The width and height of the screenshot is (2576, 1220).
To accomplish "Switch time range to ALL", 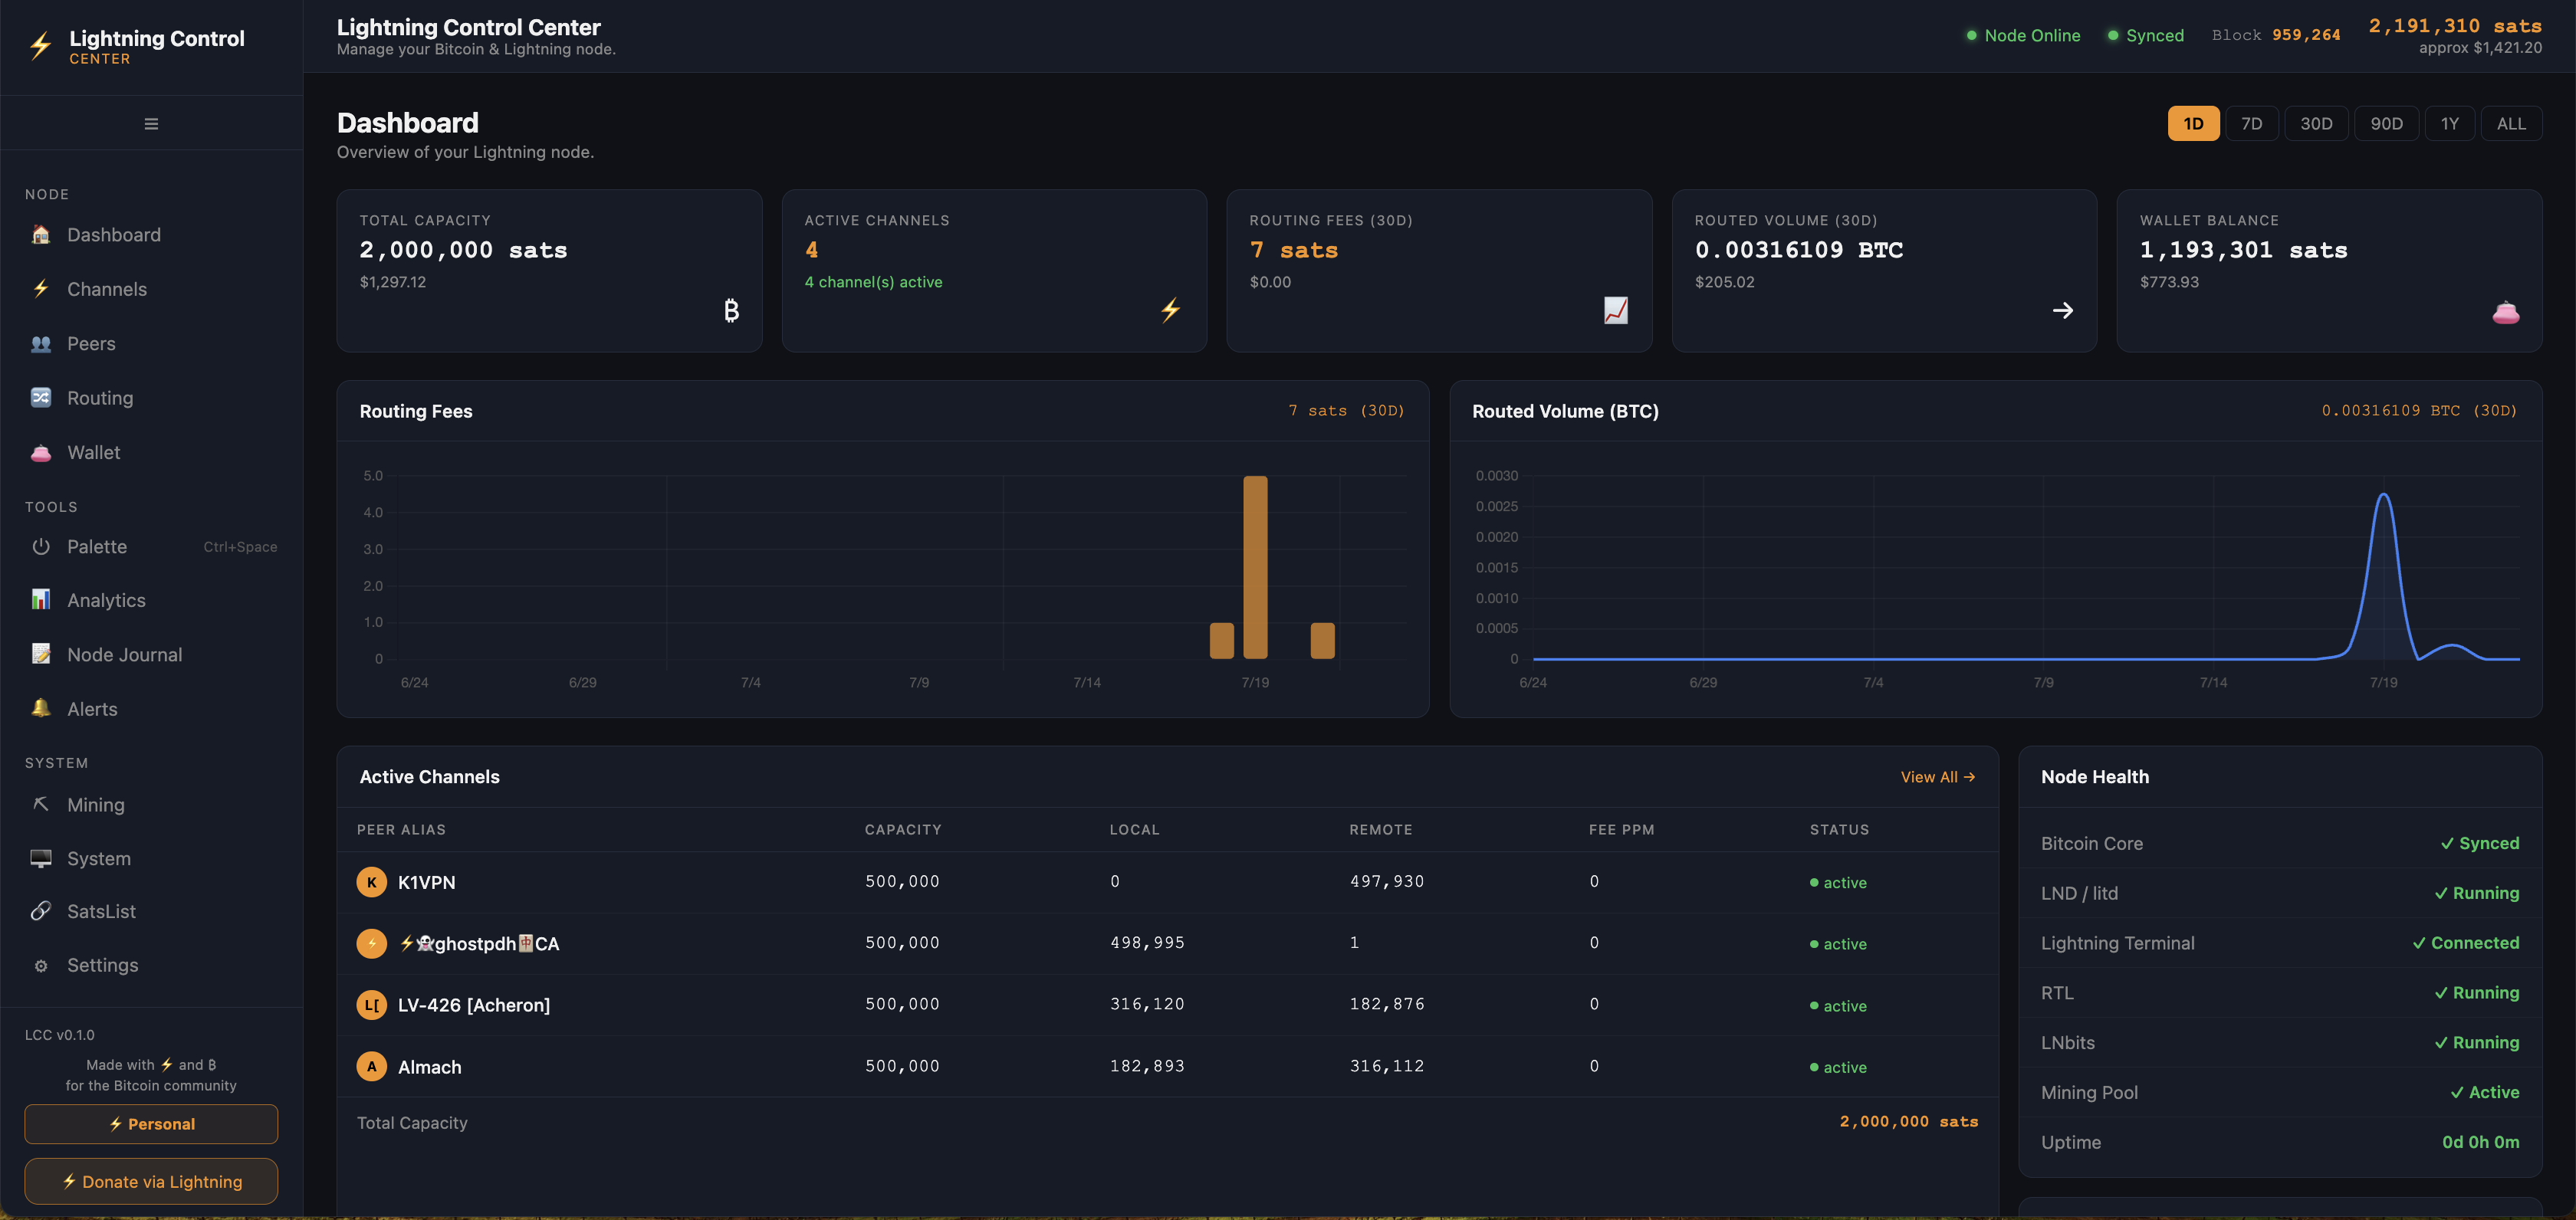I will click(2511, 124).
